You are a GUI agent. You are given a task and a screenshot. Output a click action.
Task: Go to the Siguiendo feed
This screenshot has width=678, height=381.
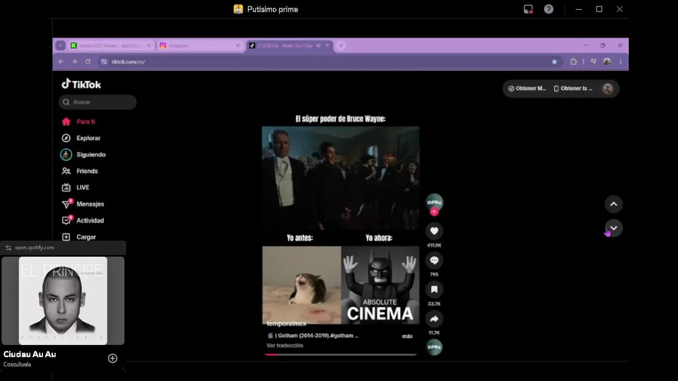pos(84,155)
